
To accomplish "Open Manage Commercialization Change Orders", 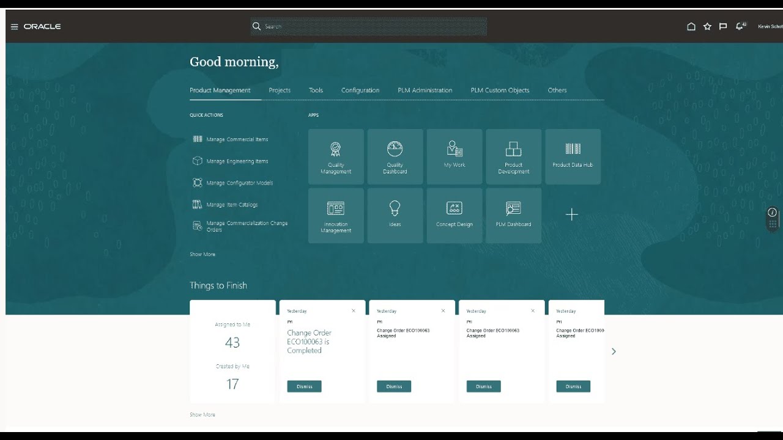I will point(240,226).
